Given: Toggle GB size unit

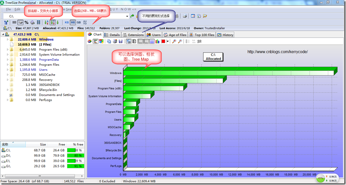Looking at the screenshot, I should (79, 22).
